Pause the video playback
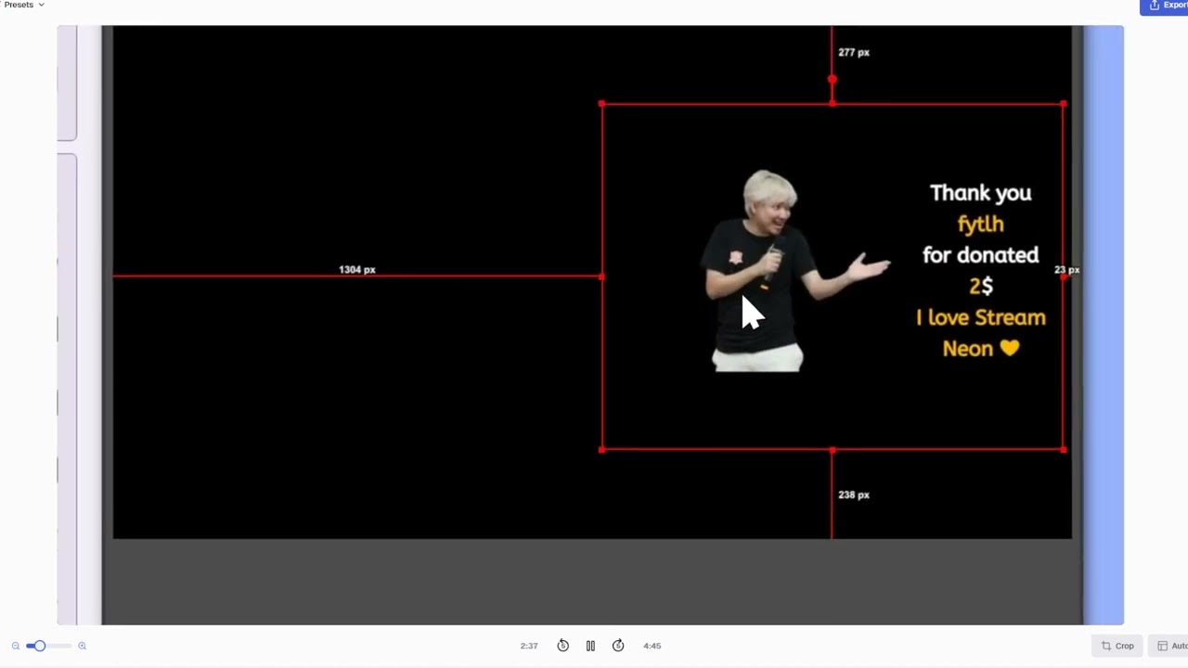Screen dimensions: 1188x668 click(x=590, y=646)
